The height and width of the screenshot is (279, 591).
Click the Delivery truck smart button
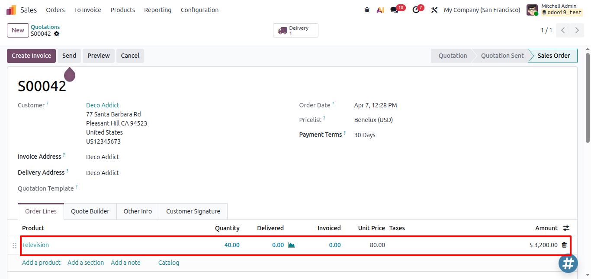coord(295,31)
